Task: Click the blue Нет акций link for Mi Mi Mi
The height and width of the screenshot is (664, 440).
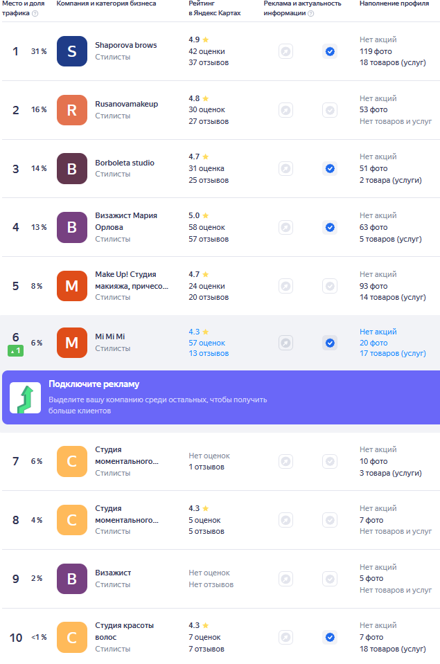Action: [378, 332]
